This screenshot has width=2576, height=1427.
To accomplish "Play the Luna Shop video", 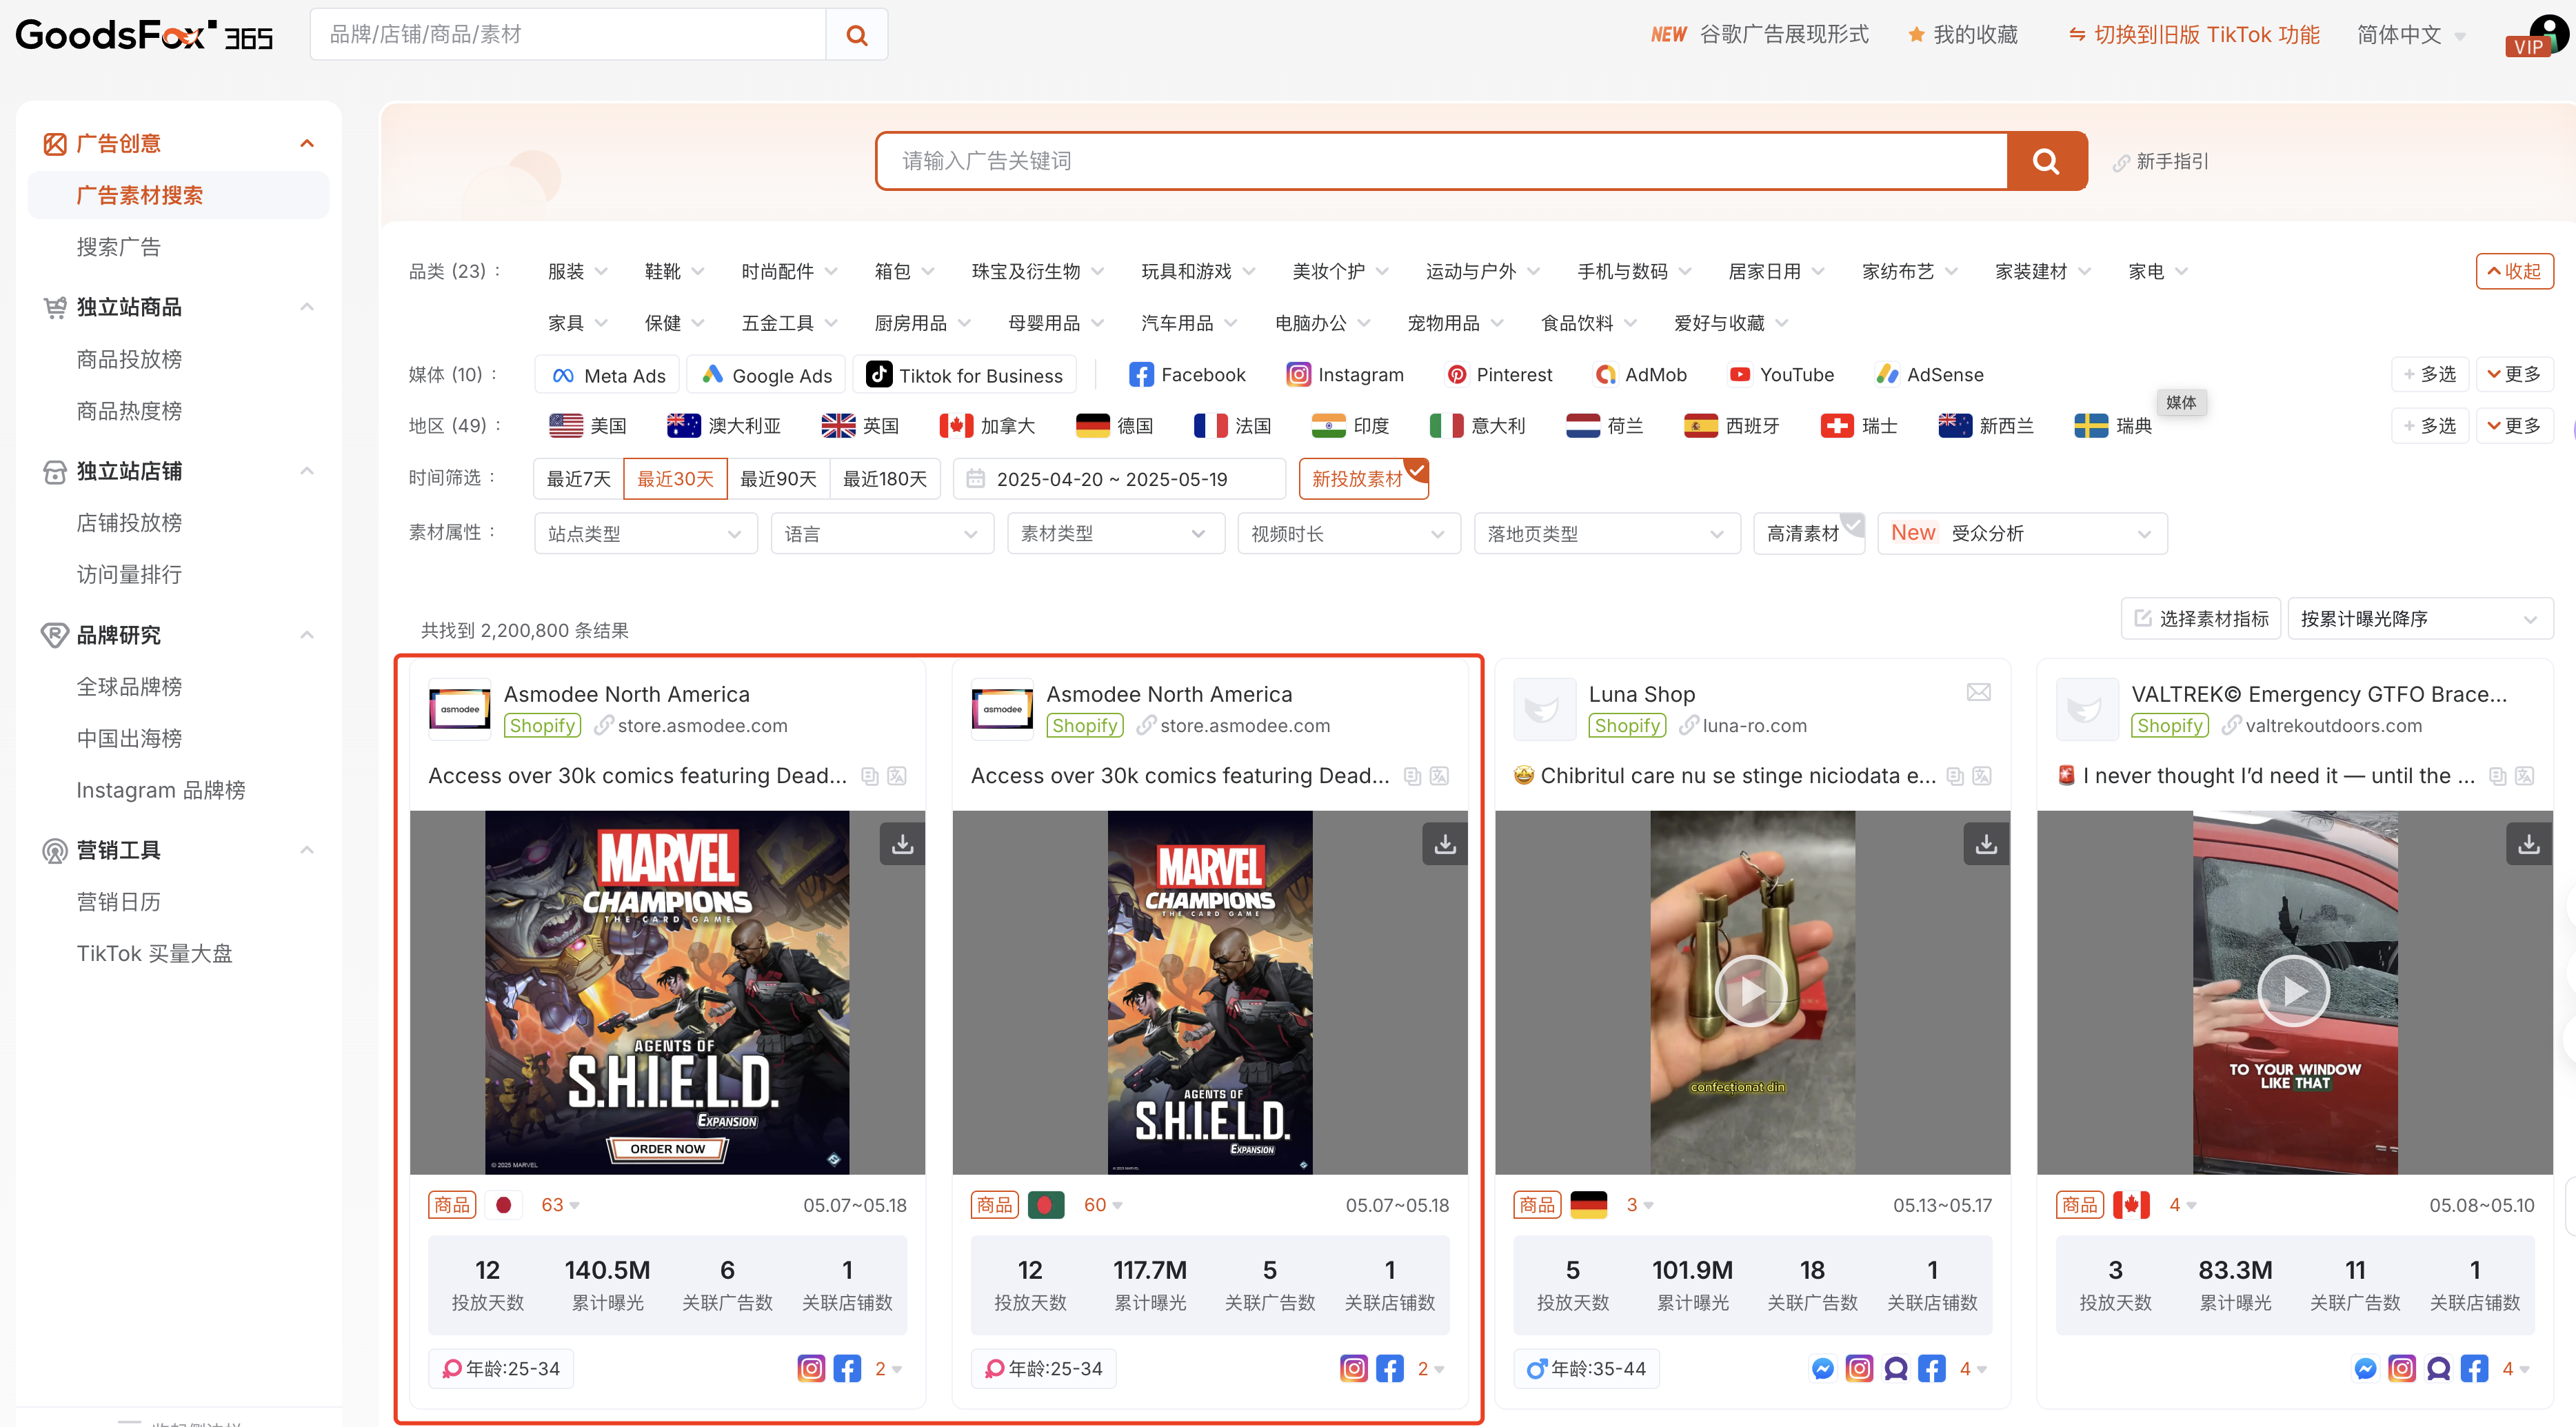I will (x=1751, y=992).
